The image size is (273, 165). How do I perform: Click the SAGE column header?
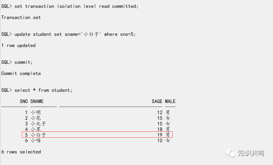click(157, 101)
